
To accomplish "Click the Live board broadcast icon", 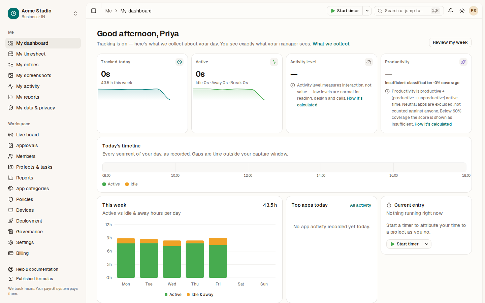I will 11,135.
